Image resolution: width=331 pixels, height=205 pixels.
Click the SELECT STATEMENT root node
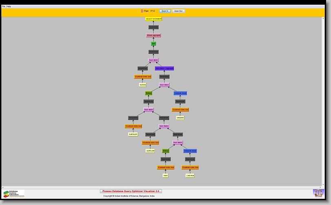click(x=153, y=19)
